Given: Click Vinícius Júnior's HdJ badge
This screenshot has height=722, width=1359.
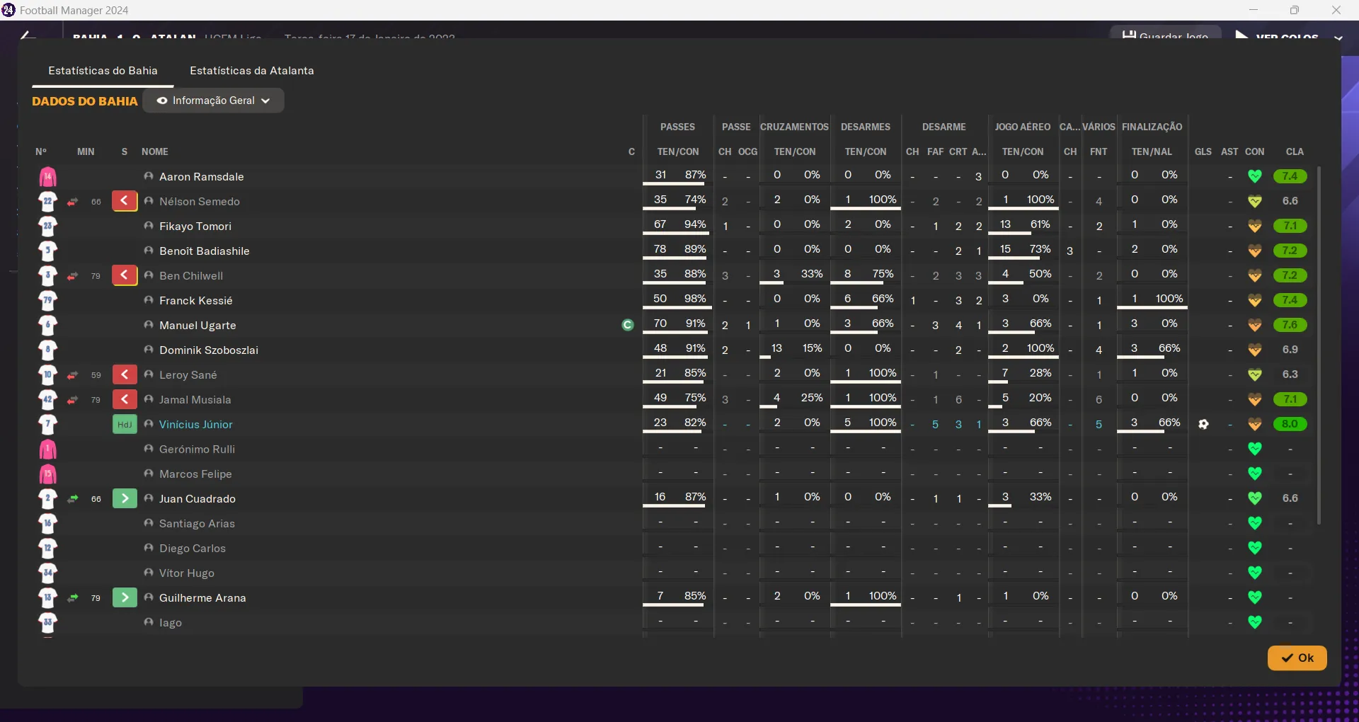Looking at the screenshot, I should 125,424.
